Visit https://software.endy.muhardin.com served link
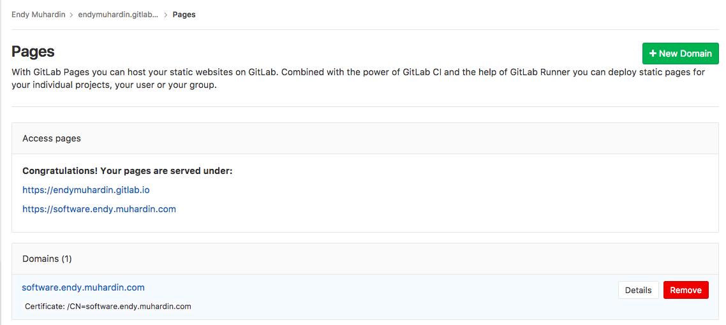 99,209
